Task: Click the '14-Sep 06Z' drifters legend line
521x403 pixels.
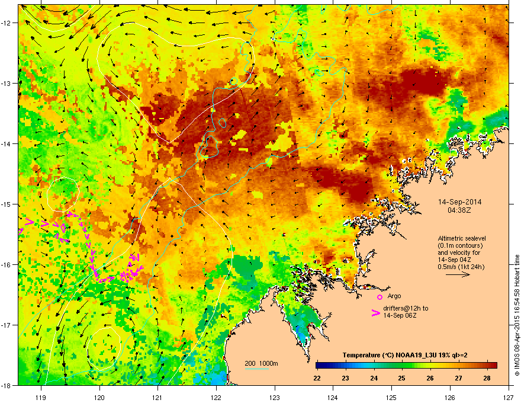Action: [x=400, y=315]
